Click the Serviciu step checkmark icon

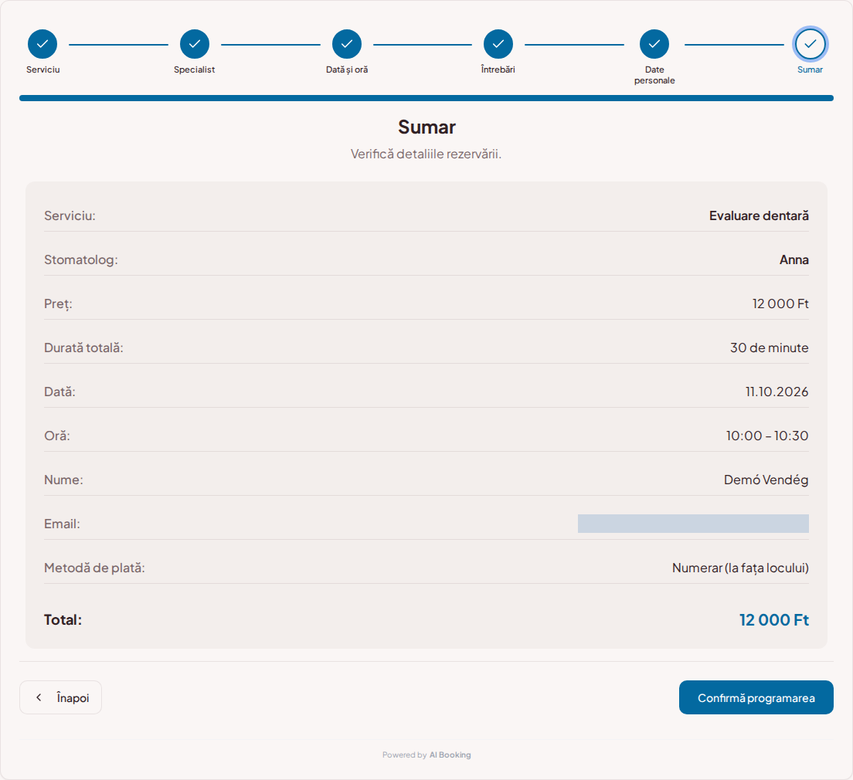click(x=42, y=44)
